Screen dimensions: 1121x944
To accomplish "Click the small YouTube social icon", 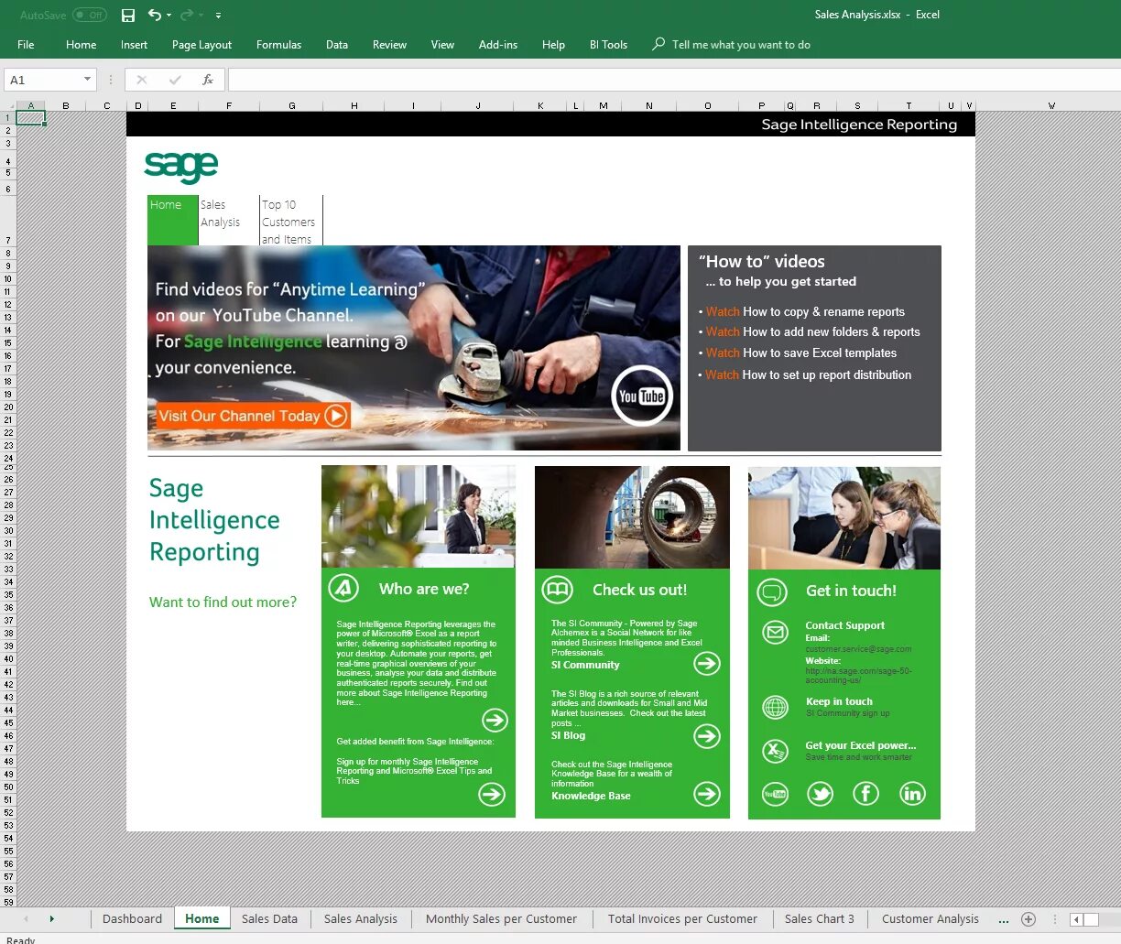I will 776,794.
